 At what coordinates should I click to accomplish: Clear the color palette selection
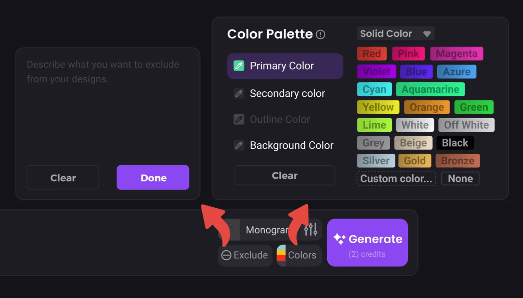pos(284,176)
